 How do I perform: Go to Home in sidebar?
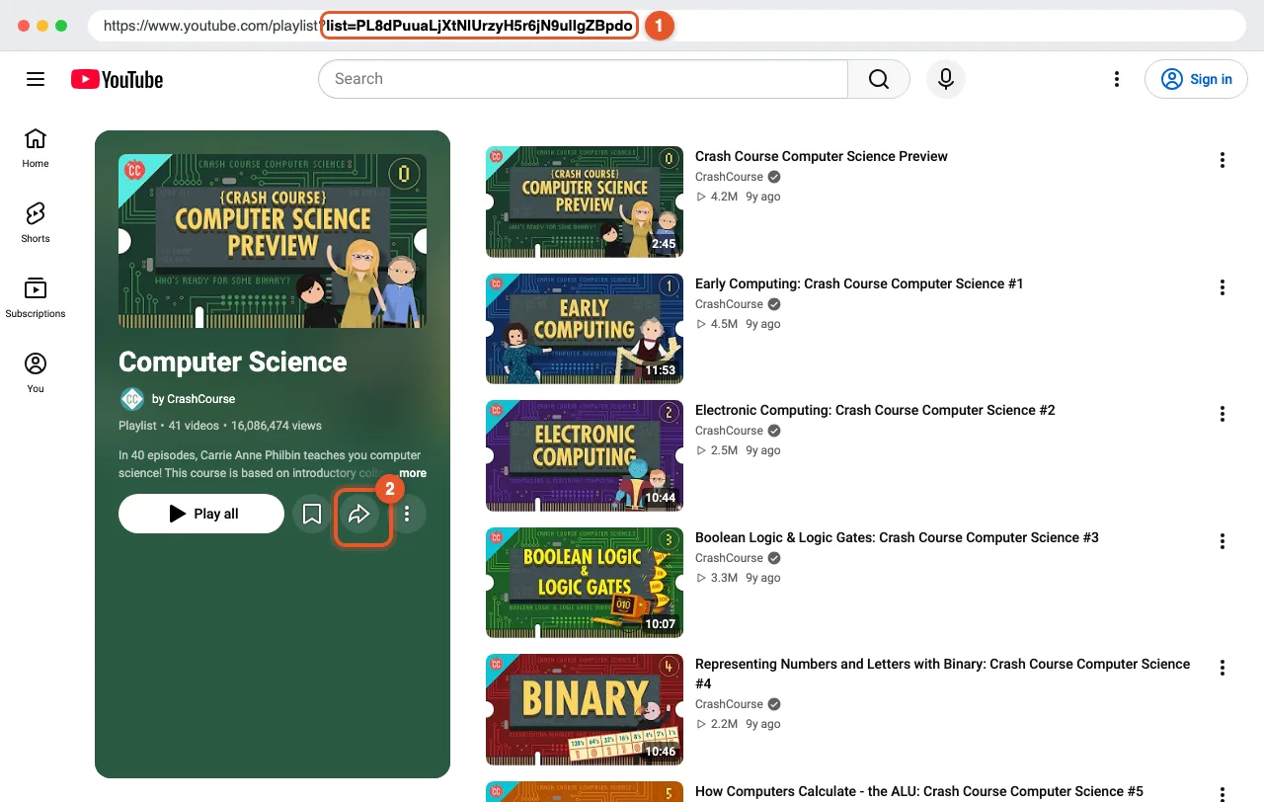[36, 147]
